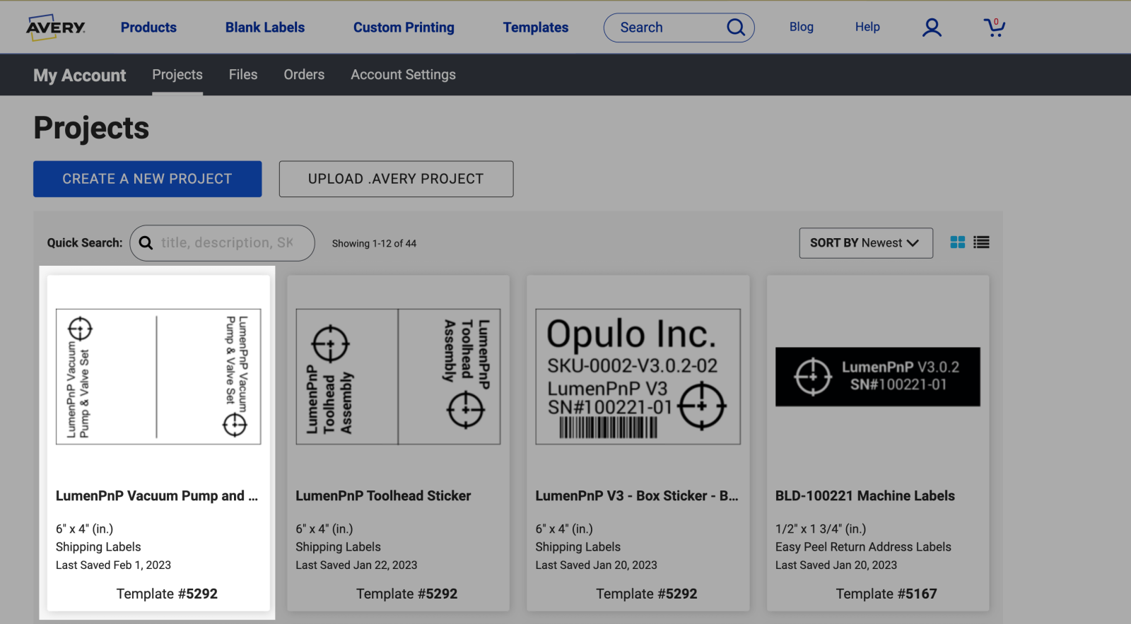Open the Products menu
1131x624 pixels.
pos(148,28)
